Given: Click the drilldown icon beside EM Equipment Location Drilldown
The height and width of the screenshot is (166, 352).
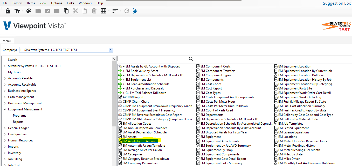Looking at the screenshot, I should tap(276, 75).
